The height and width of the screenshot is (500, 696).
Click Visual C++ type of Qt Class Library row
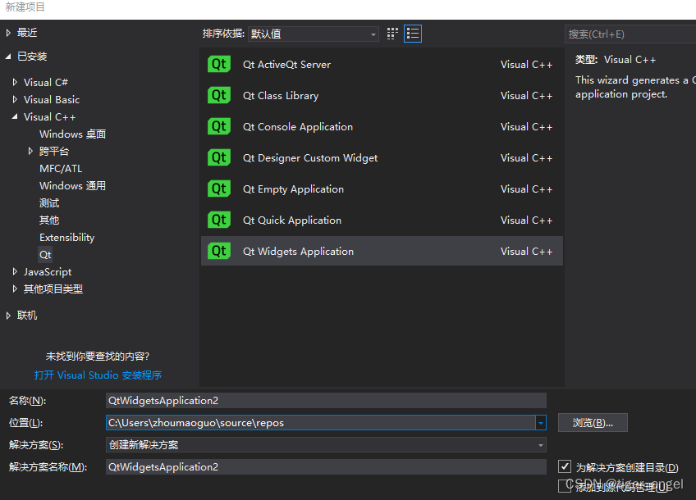click(526, 95)
